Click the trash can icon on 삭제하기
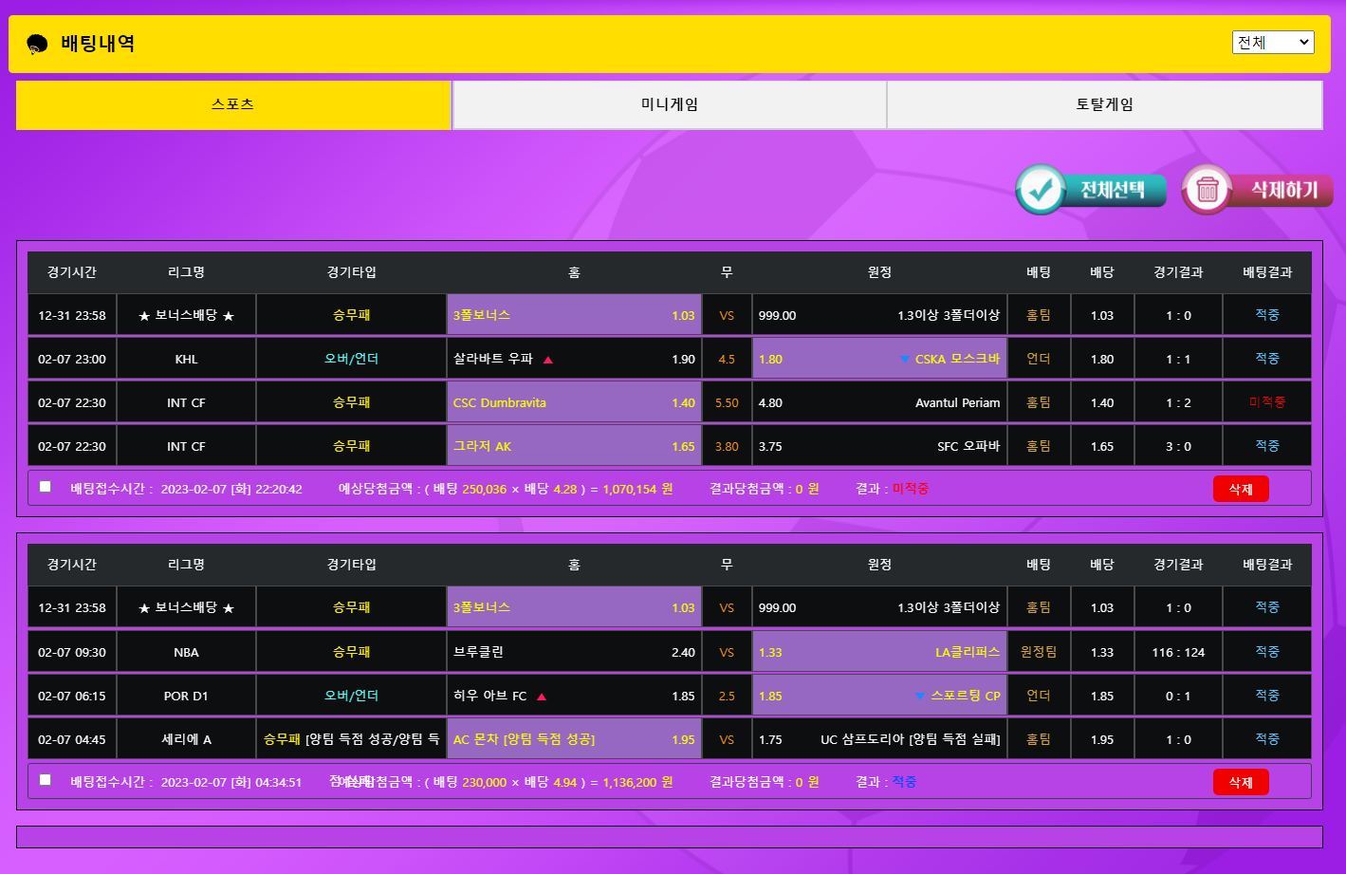Screen dimensions: 1346x874 pyautogui.click(x=1207, y=190)
